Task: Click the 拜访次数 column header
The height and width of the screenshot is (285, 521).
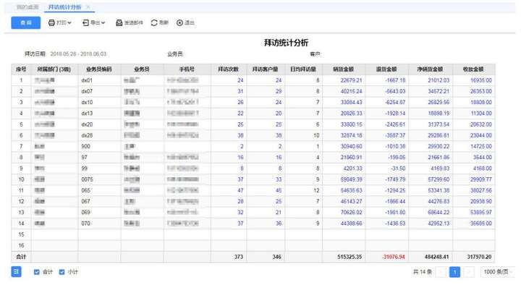Action: coord(228,69)
